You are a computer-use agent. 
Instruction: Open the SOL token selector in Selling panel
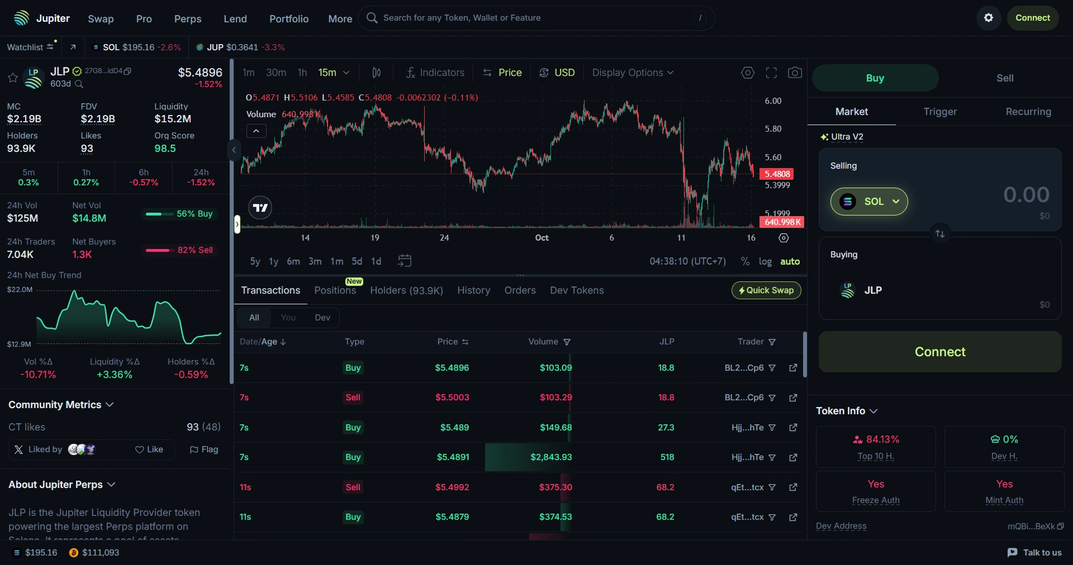(x=870, y=202)
